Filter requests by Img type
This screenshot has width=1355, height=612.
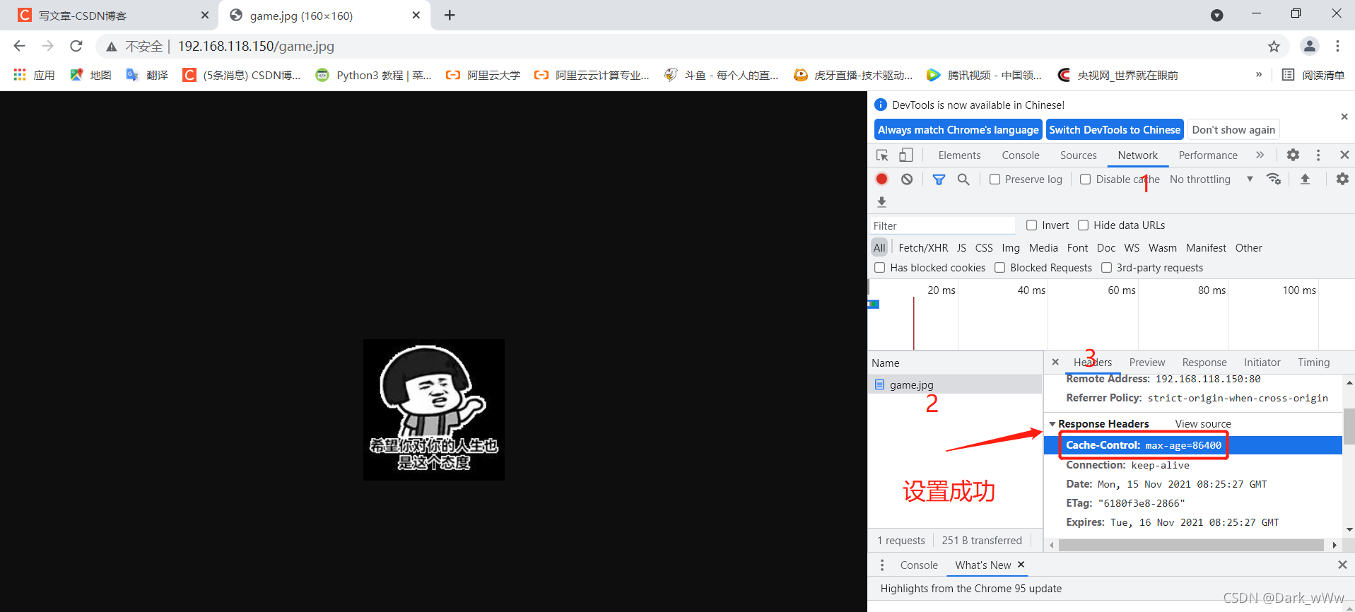click(1011, 248)
